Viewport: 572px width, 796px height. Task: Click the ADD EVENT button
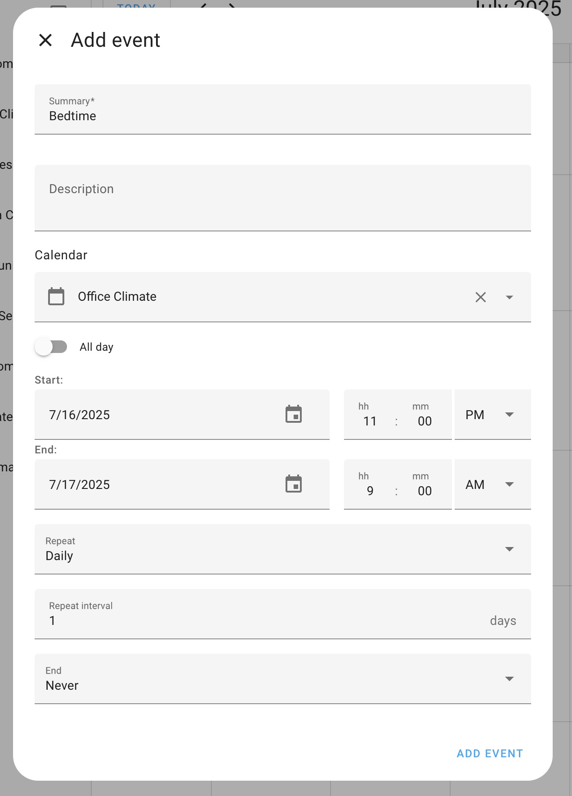(490, 754)
